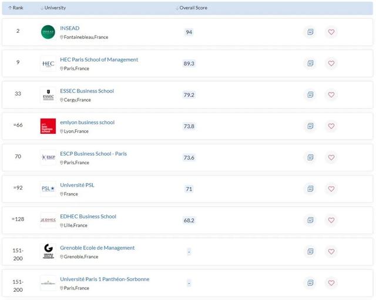Viewport: 376px width, 300px height.
Task: Shortlist HEC Paris School of Management heart
Action: (x=331, y=63)
